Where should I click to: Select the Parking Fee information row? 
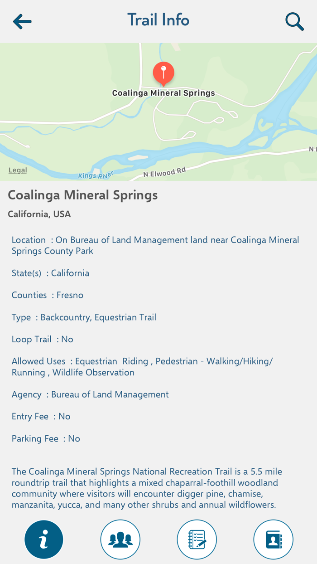pyautogui.click(x=45, y=438)
